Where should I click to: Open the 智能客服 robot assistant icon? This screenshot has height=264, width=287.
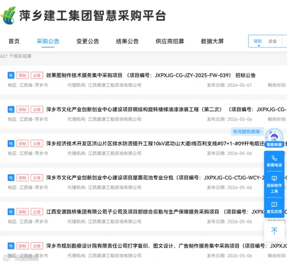[274, 137]
